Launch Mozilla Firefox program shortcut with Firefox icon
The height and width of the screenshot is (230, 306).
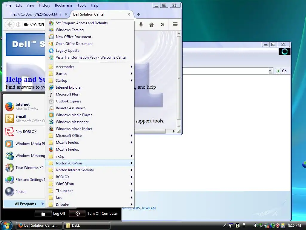point(90,149)
